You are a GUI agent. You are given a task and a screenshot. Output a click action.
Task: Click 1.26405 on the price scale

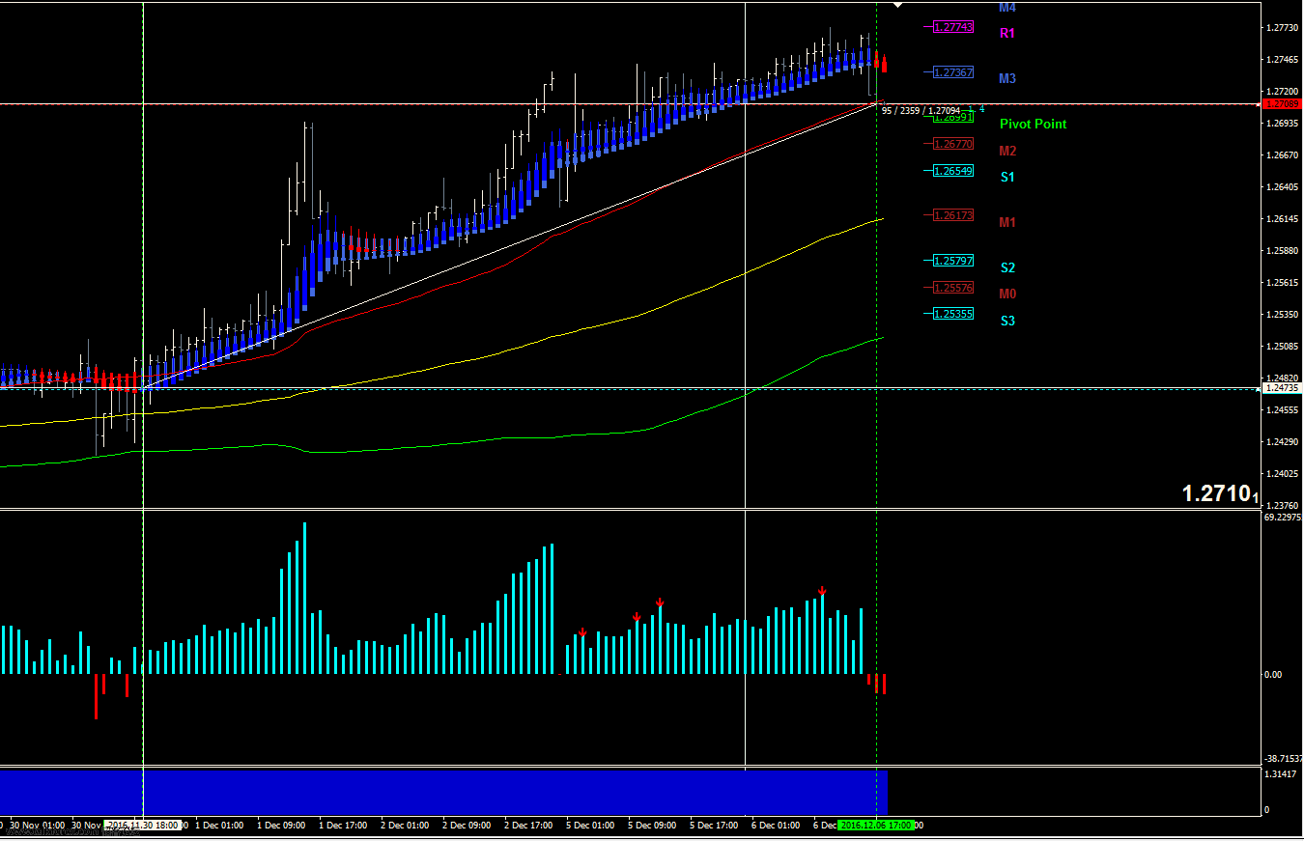1282,187
